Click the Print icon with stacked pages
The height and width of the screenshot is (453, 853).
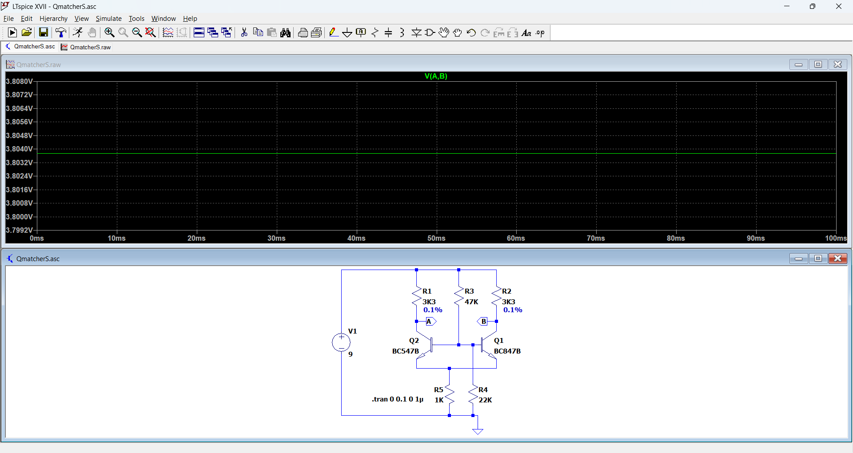coord(317,32)
